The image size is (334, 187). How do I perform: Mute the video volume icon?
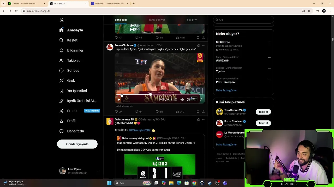[x=182, y=99]
